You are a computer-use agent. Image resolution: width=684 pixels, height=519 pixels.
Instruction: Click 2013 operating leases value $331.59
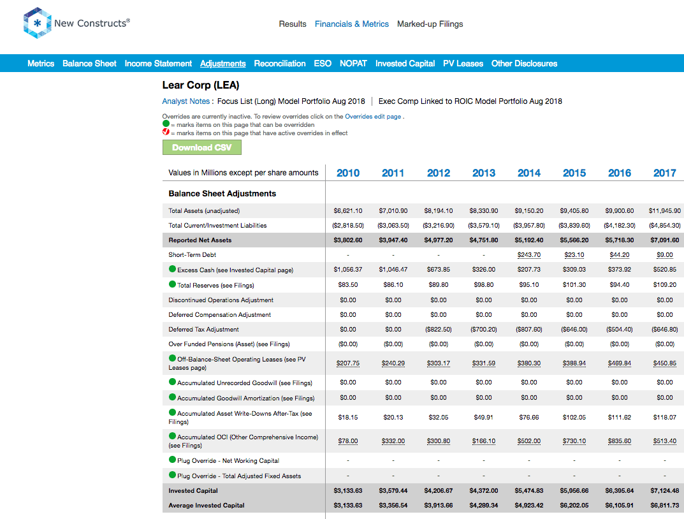(484, 363)
